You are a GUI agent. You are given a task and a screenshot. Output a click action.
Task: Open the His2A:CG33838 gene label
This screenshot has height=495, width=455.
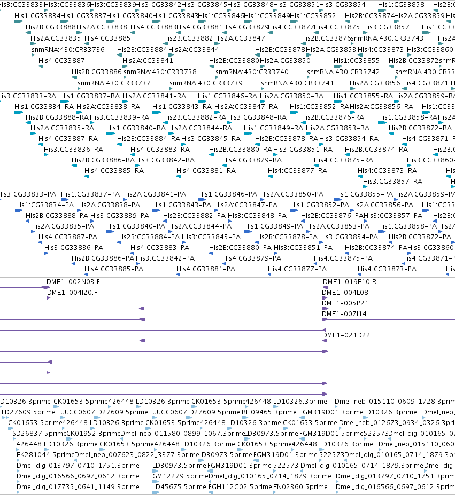tap(102, 27)
